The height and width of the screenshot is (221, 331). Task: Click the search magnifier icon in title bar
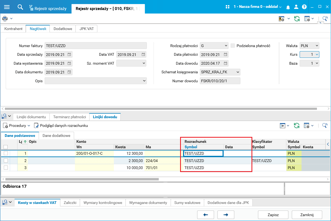pyautogui.click(x=20, y=7)
